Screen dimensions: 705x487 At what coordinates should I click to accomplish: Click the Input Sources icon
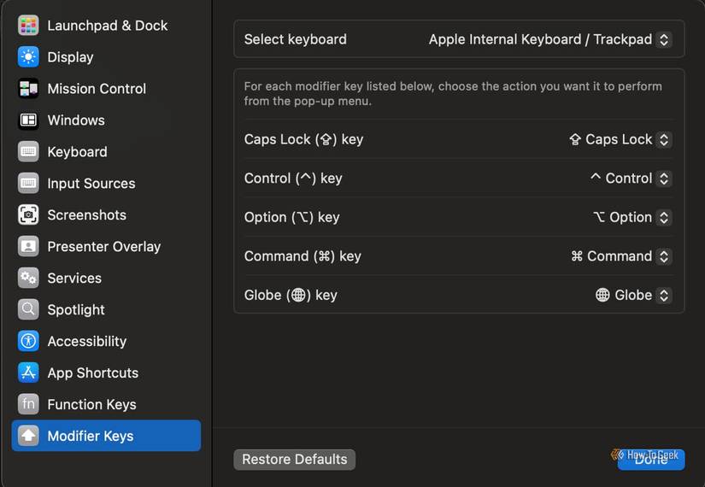click(28, 183)
